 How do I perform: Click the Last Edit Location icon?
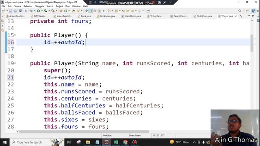point(123,11)
